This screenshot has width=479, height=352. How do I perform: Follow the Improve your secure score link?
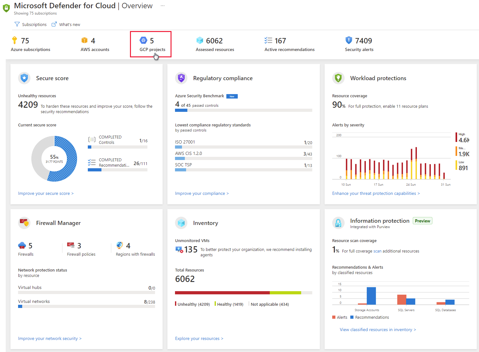pos(46,193)
